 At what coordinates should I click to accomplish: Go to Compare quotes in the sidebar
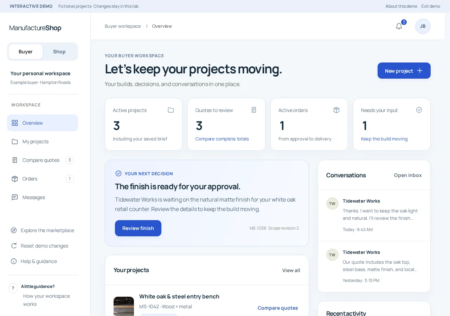43,160
